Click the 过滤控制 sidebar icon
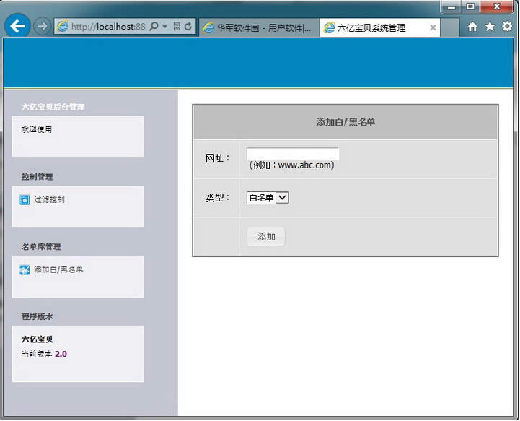The height and width of the screenshot is (421, 520). pos(25,200)
